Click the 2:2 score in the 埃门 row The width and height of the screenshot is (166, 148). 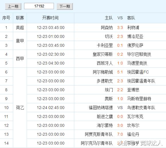pyautogui.click(x=120, y=90)
